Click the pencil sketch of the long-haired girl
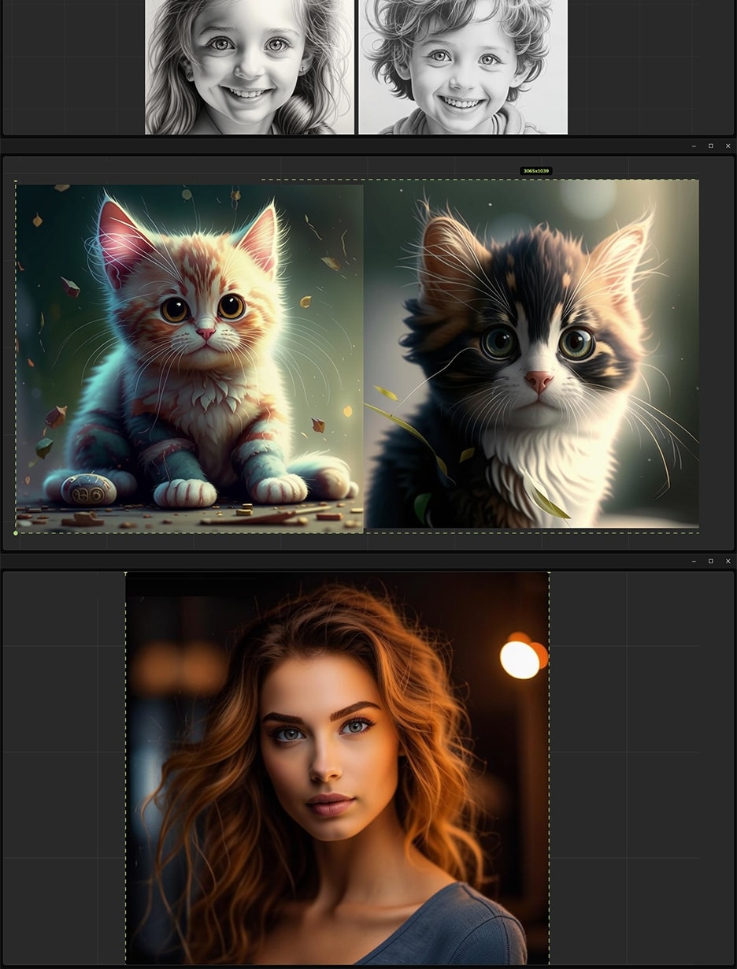 [250, 67]
